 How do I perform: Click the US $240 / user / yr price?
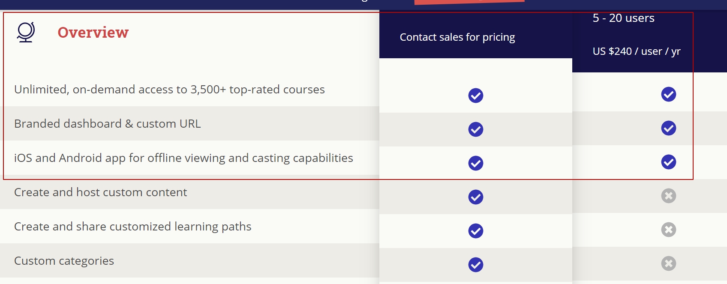tap(636, 51)
